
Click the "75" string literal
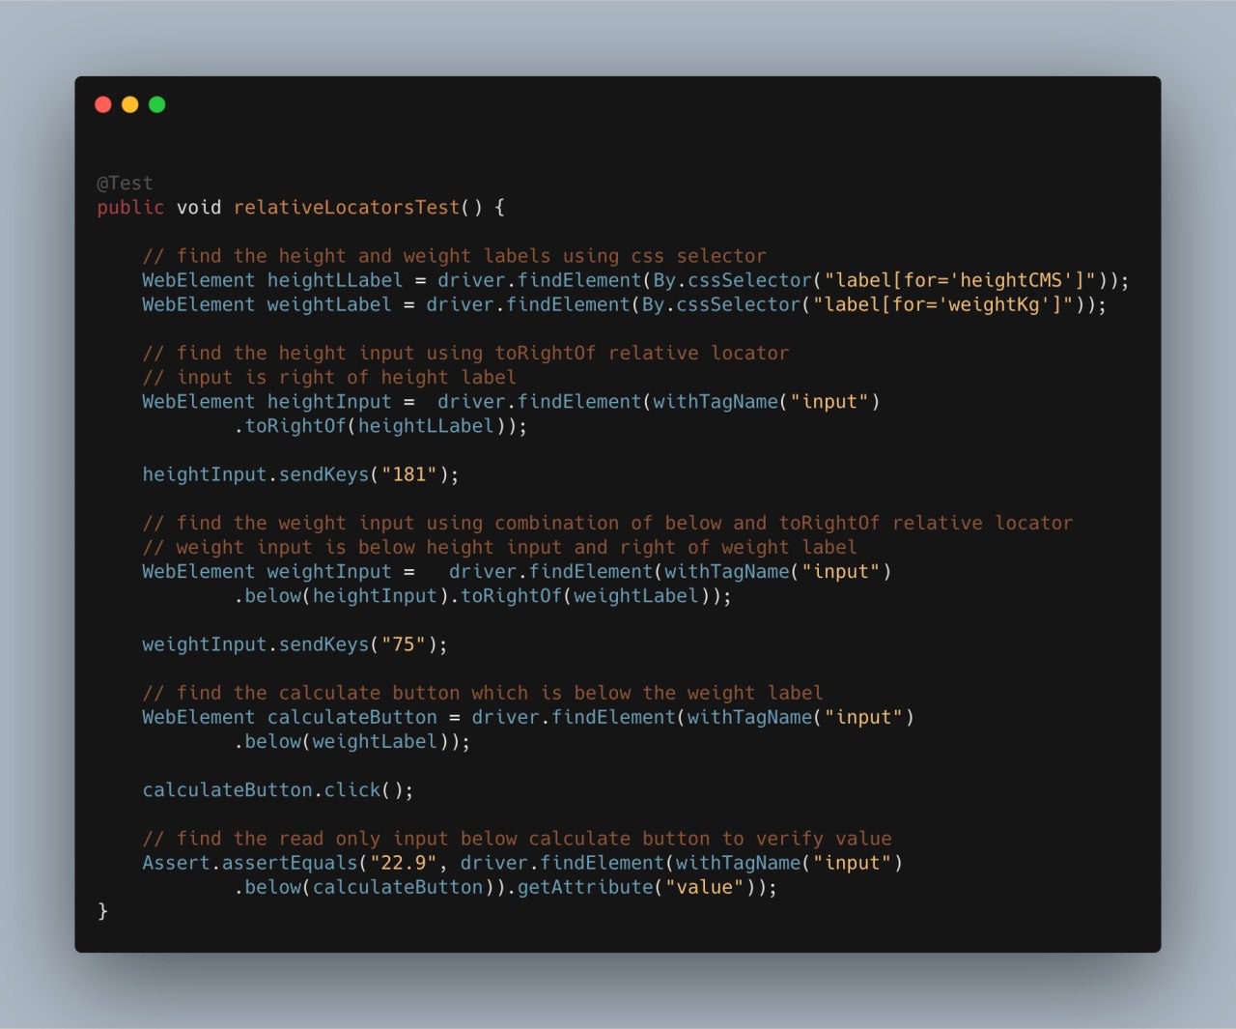click(404, 644)
